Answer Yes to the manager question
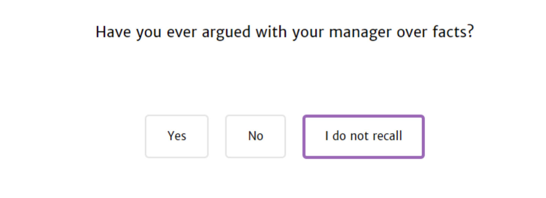The height and width of the screenshot is (198, 546). (x=177, y=136)
